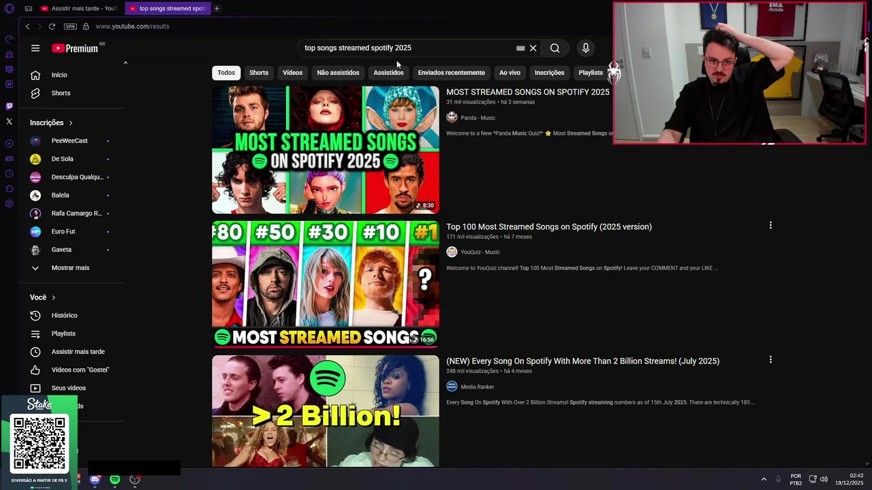
Task: Open Twitch in the Opera sidebar
Action: (x=9, y=106)
